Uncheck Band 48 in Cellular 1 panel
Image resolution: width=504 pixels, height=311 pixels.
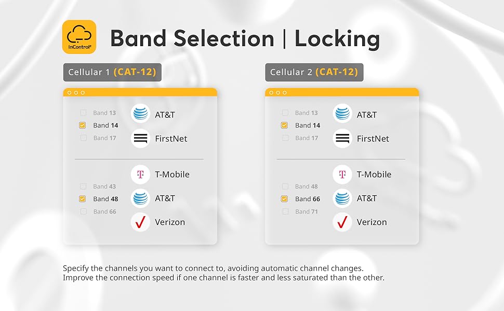[x=83, y=199]
